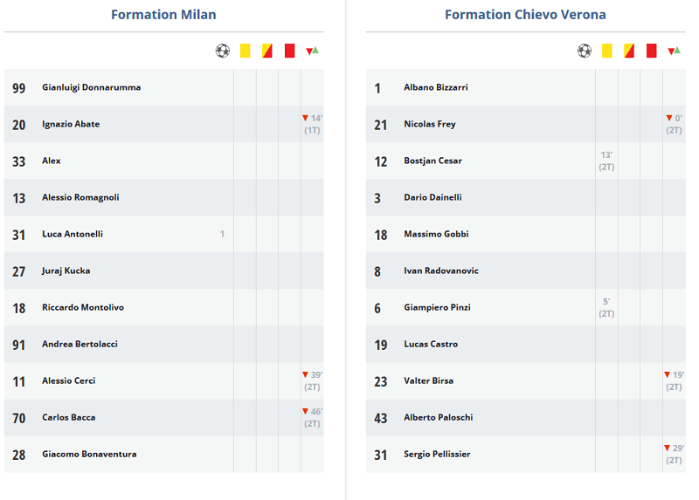Click the goals soccer ball icon in Milan table

tap(223, 51)
